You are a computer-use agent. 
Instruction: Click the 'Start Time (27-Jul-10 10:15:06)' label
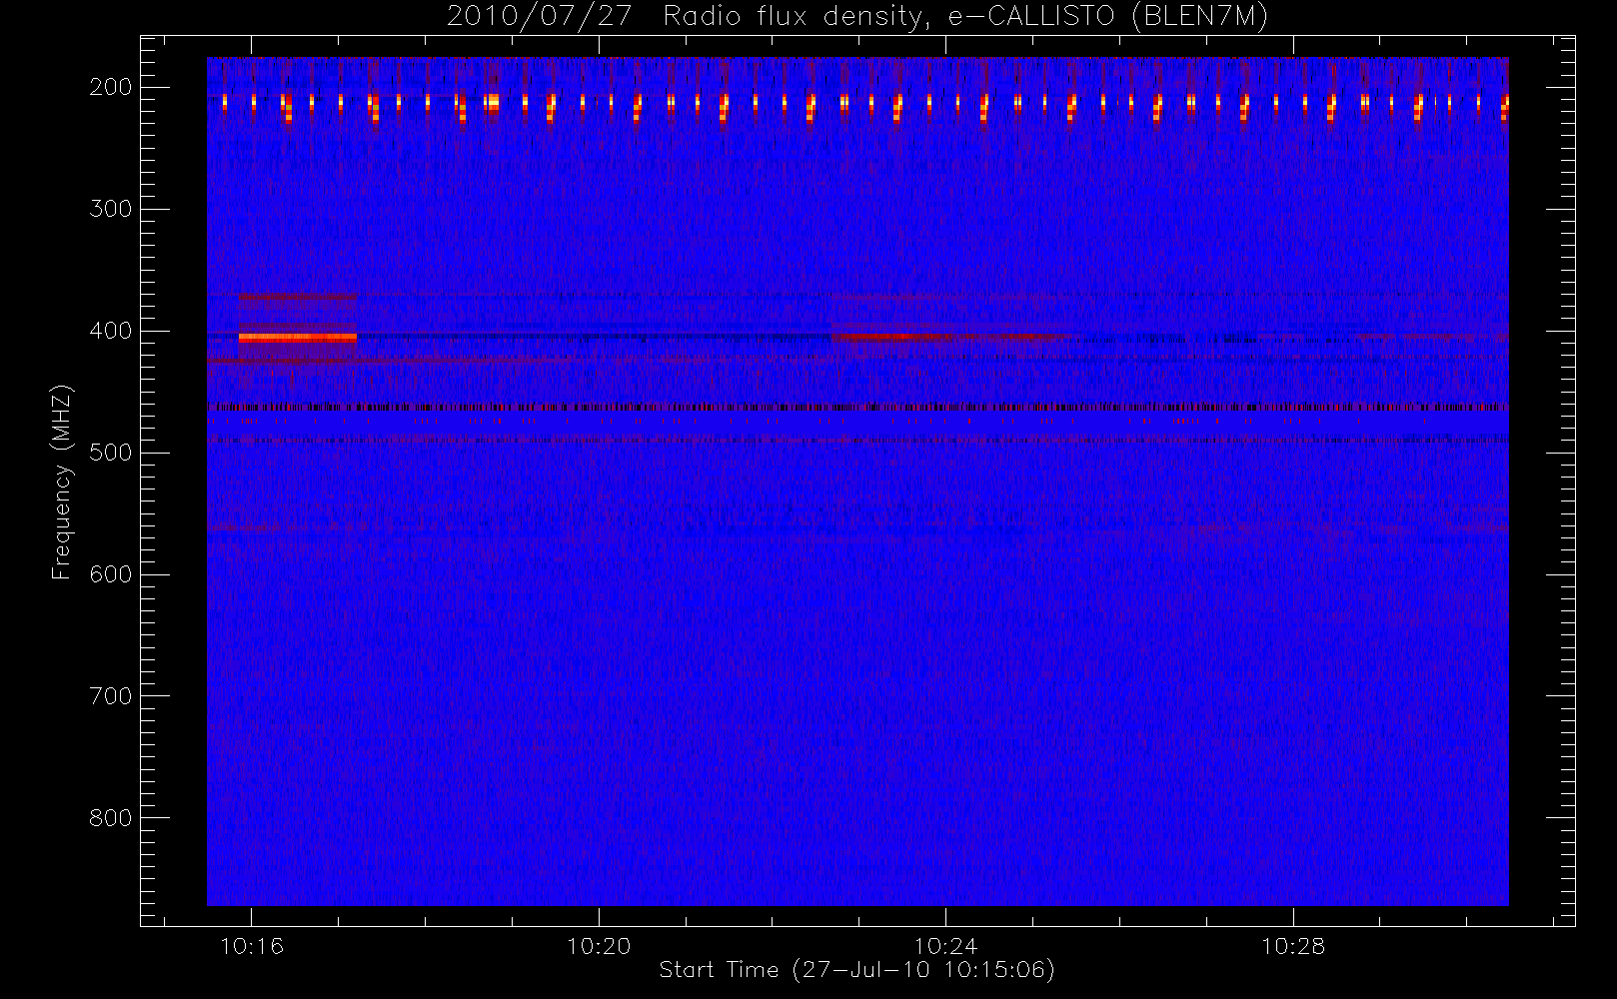click(857, 970)
